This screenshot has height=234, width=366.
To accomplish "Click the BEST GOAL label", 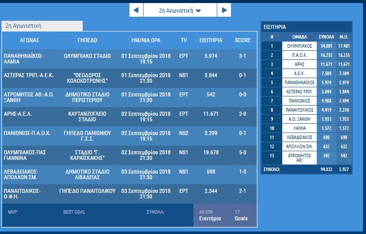I will click(75, 211).
